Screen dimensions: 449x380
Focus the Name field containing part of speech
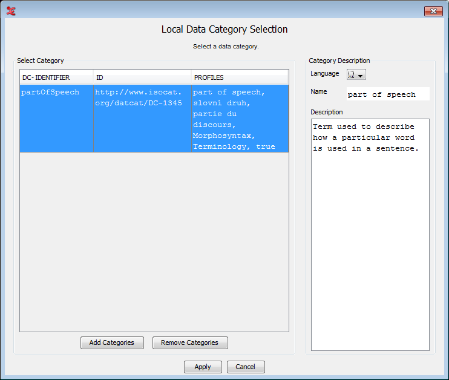tap(387, 94)
